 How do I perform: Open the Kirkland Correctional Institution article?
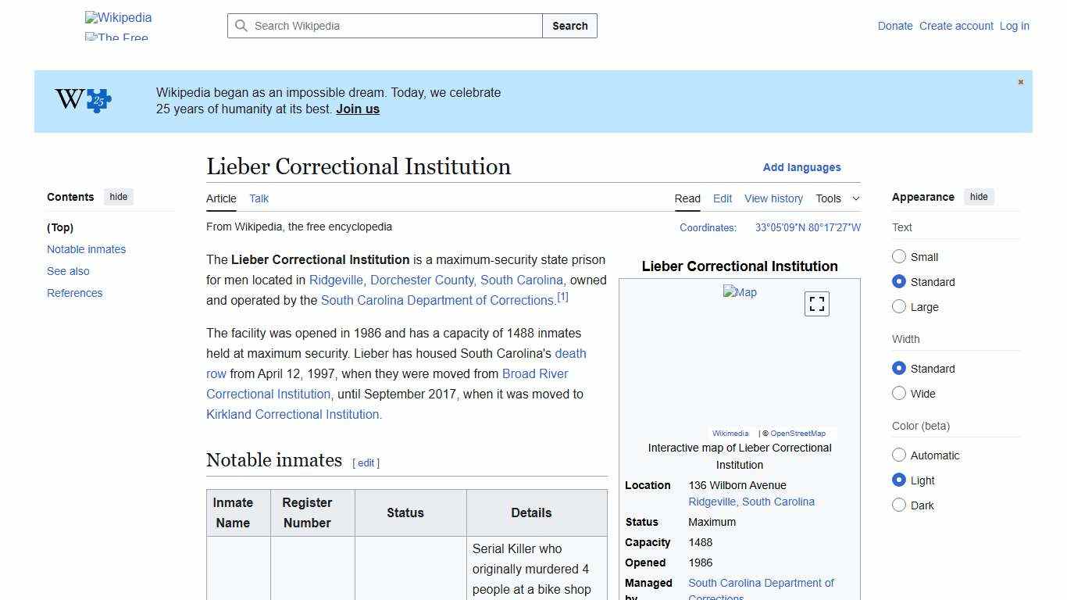[x=293, y=414]
